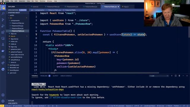Split the terminal panel
The width and height of the screenshot is (190, 107).
pyautogui.click(x=175, y=76)
